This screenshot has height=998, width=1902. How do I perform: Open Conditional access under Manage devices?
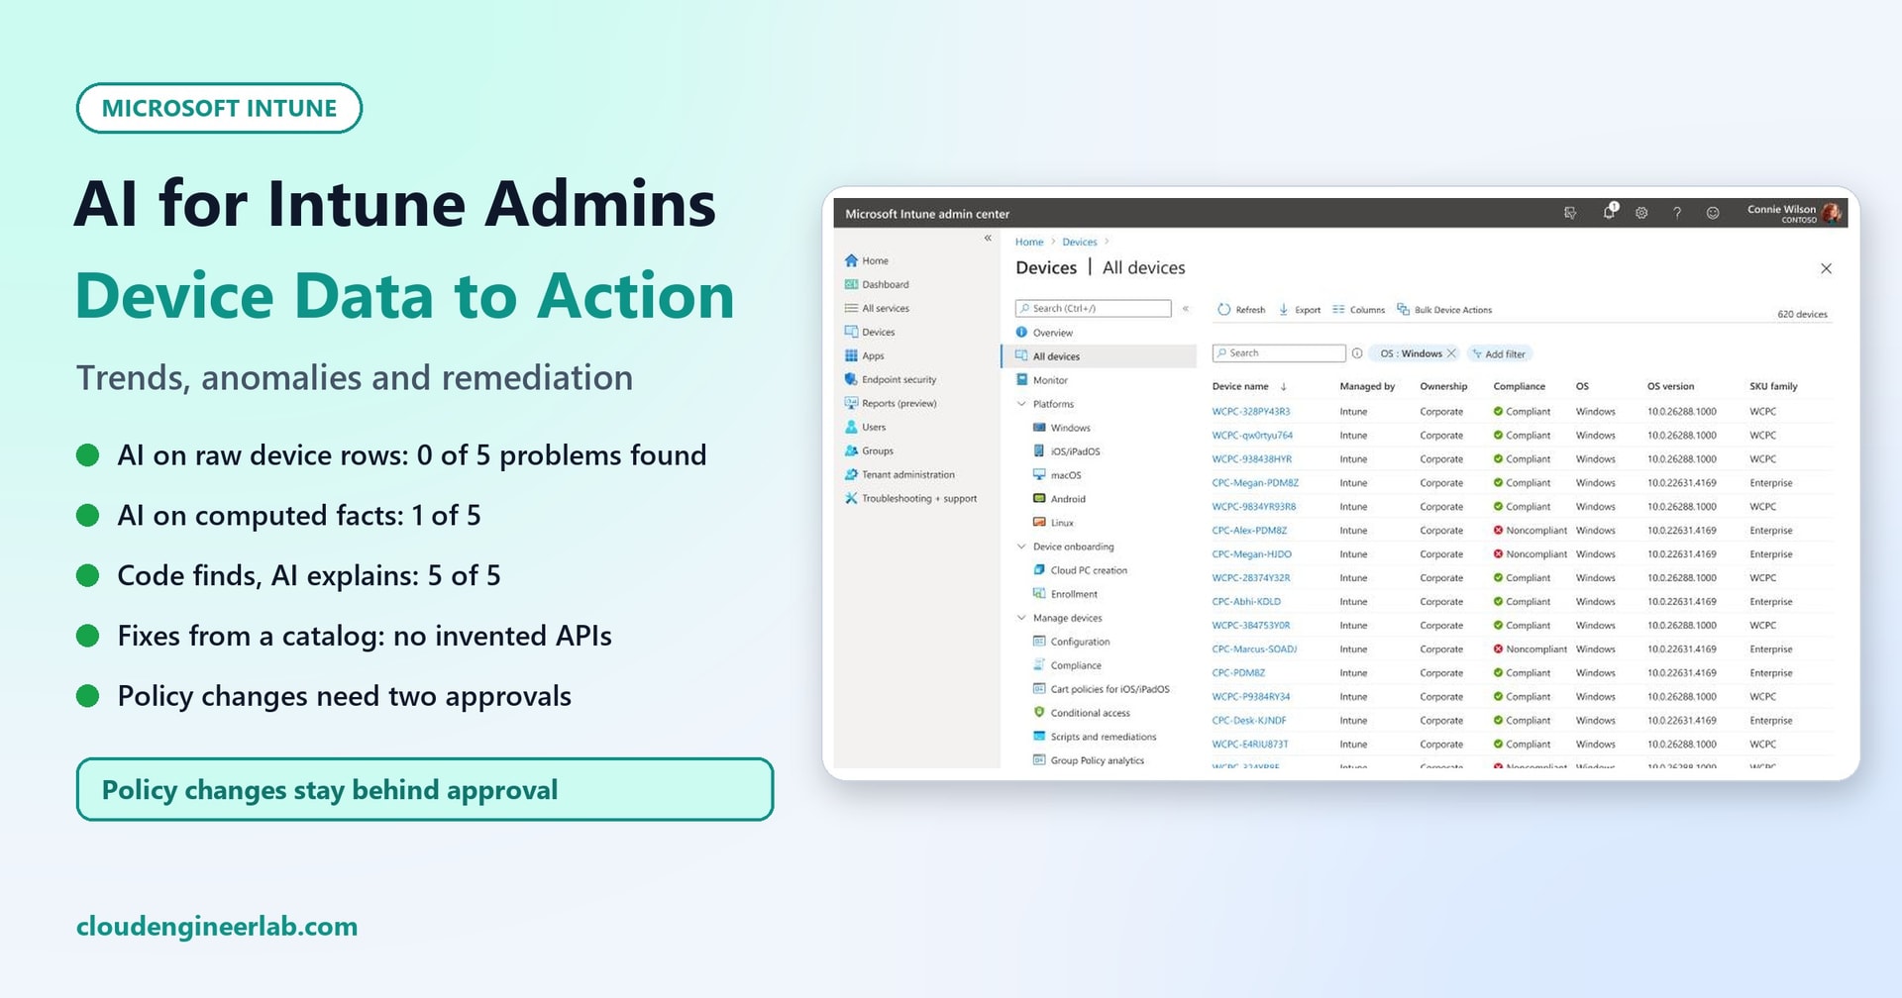click(1081, 713)
